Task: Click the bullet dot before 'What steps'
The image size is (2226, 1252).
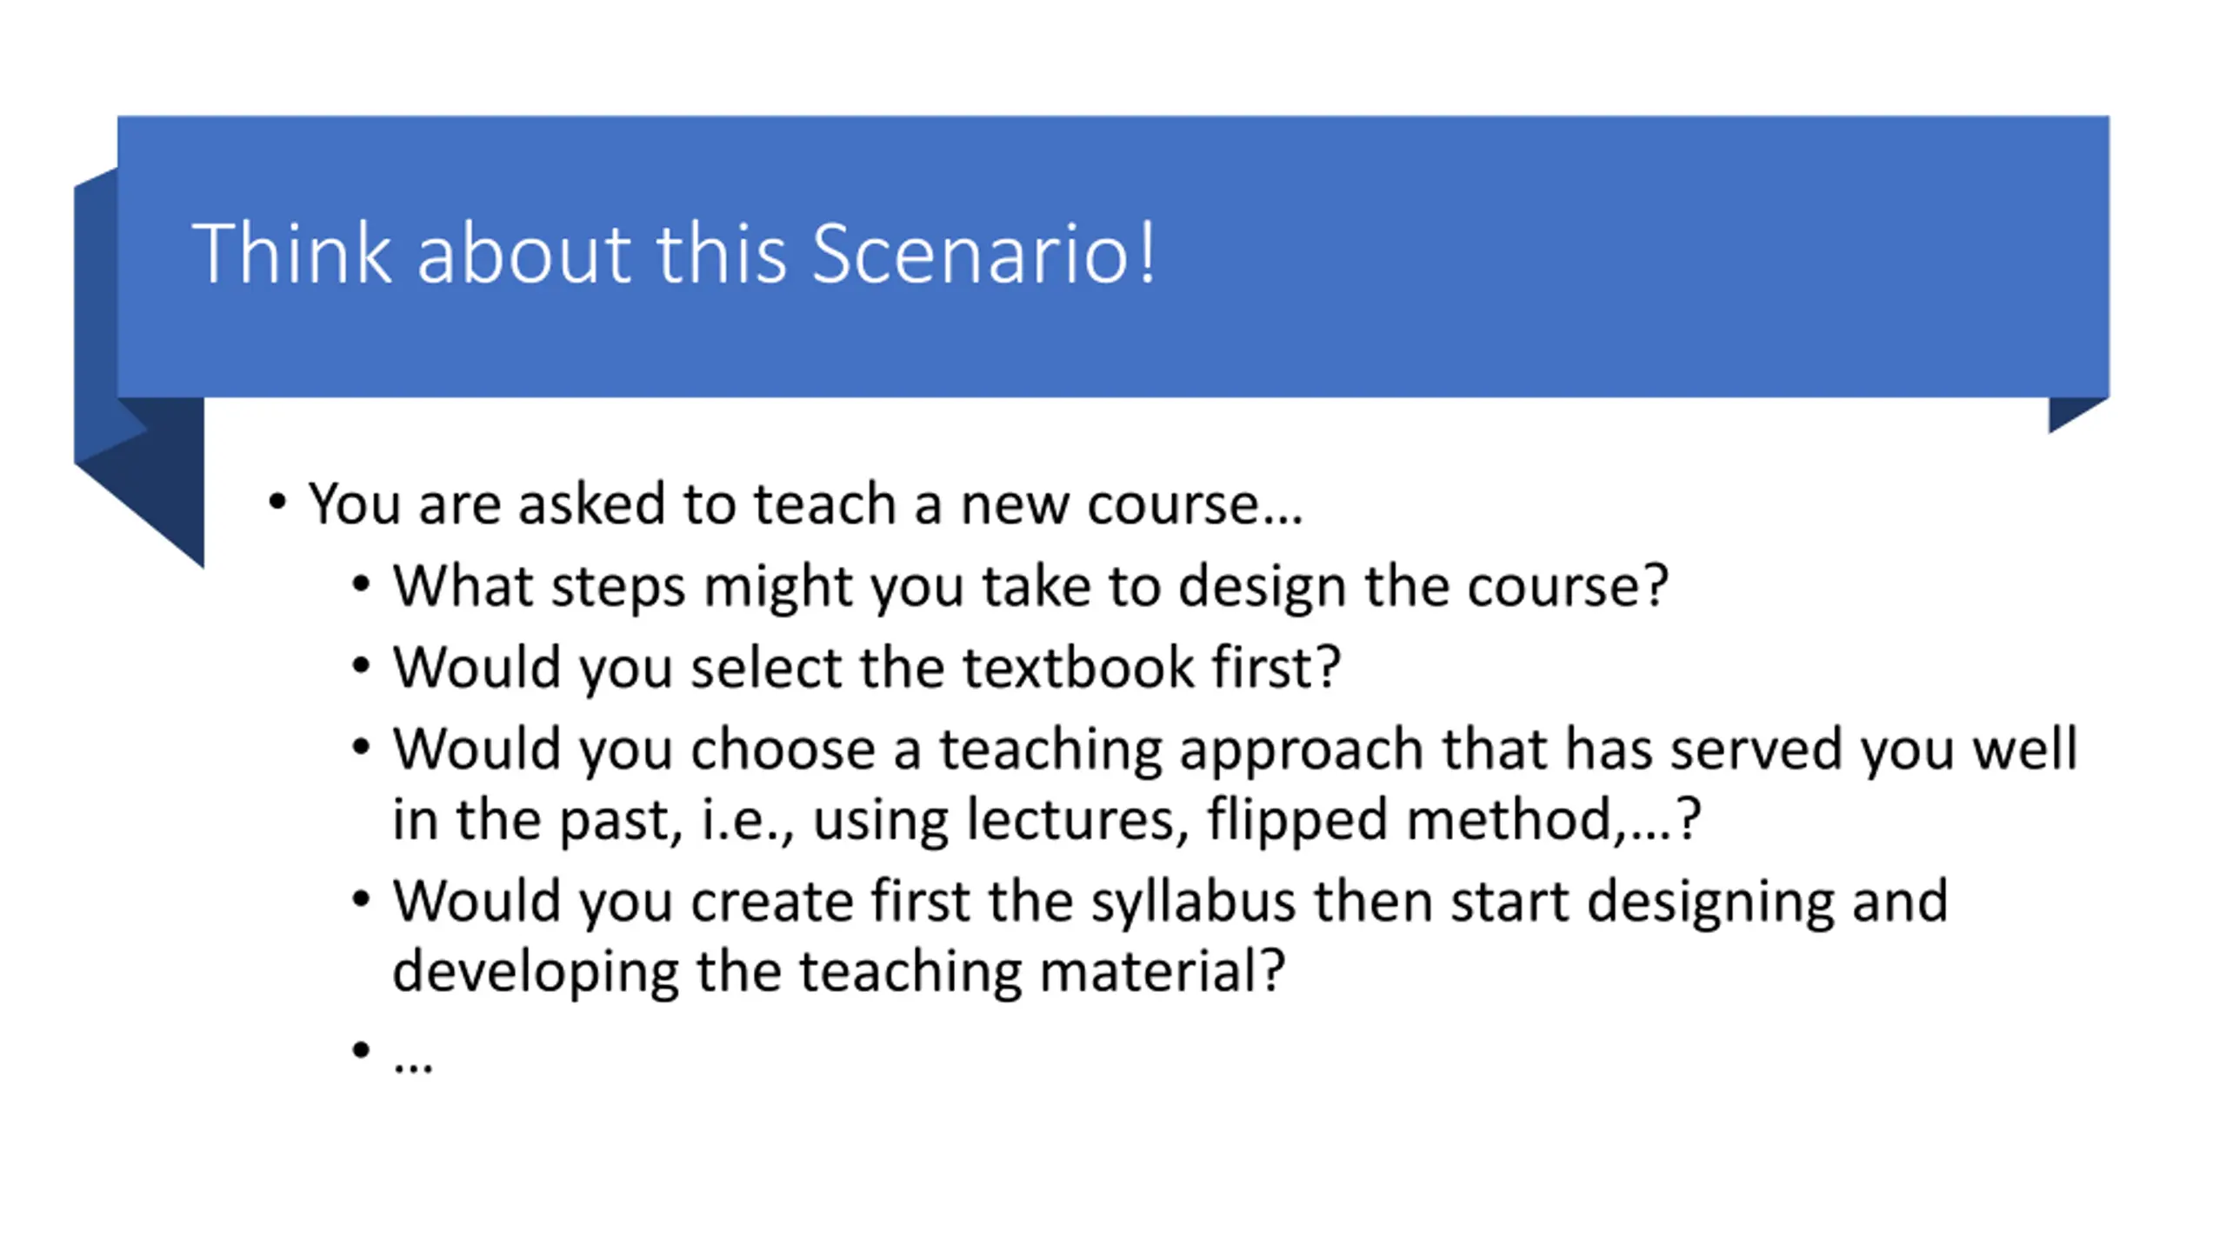Action: (x=361, y=583)
